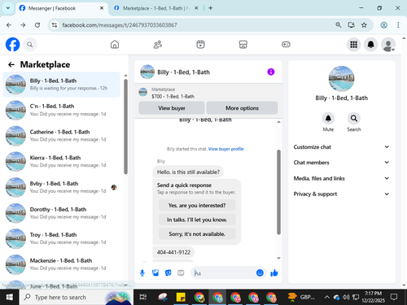Open the Gaming controller icon

pos(286,45)
